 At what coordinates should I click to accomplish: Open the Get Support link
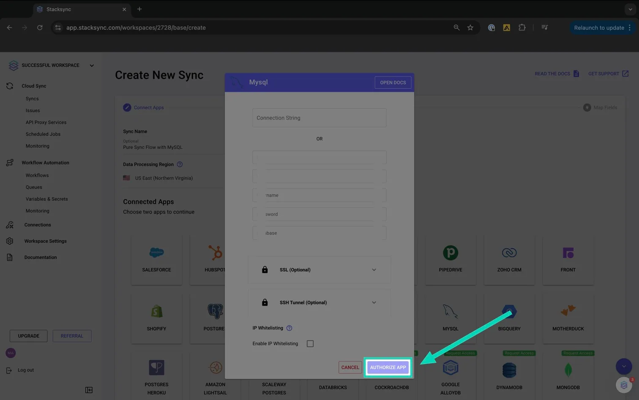click(608, 74)
